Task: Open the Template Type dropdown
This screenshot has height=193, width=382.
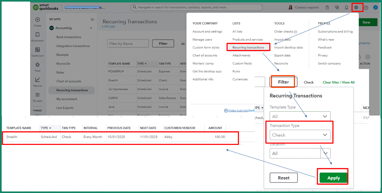Action: click(300, 117)
